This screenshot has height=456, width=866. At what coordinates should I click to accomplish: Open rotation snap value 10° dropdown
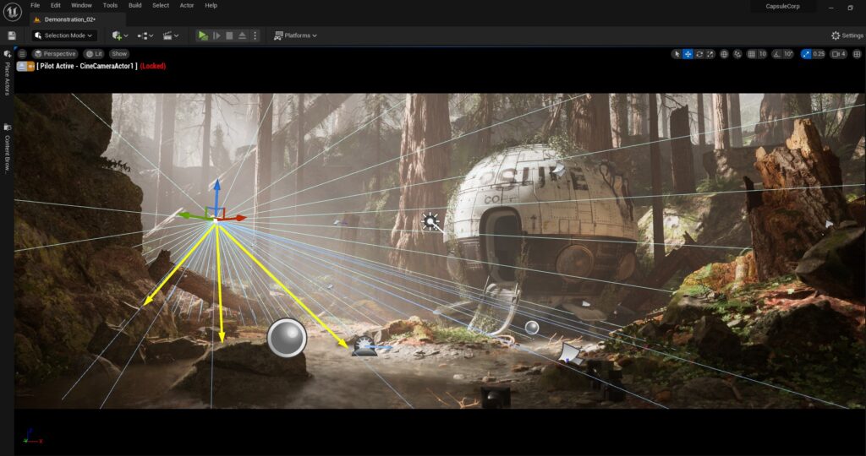point(788,54)
